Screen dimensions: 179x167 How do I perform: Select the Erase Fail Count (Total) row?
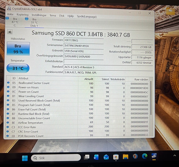pos(78,109)
